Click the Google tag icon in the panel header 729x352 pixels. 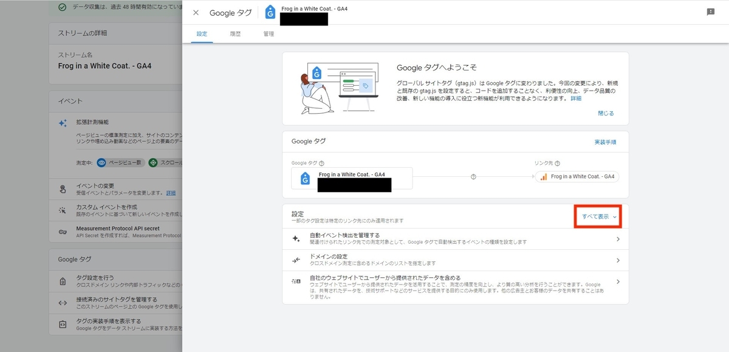[x=270, y=12]
